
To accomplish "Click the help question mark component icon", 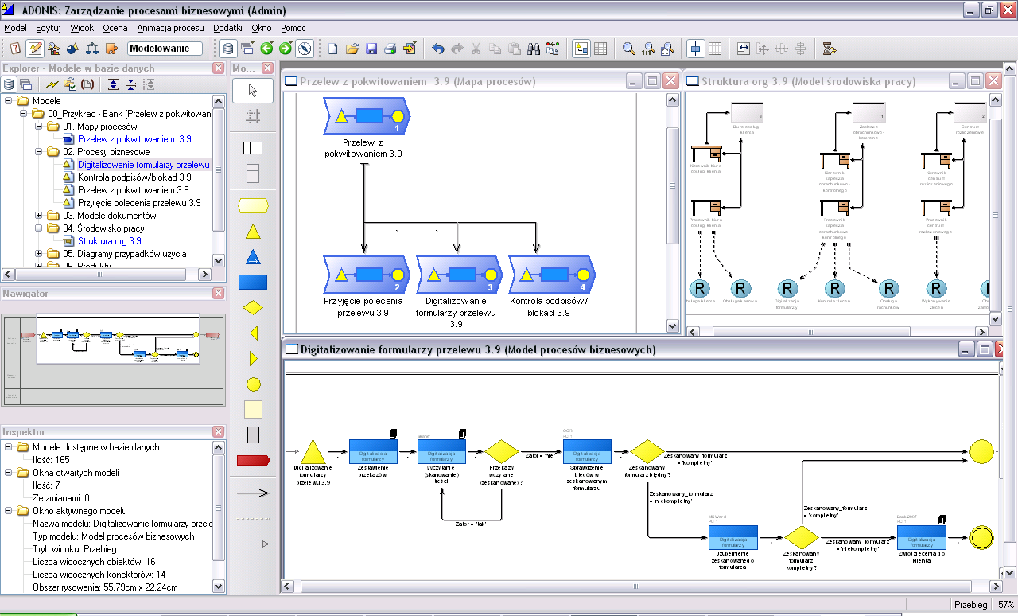I will pos(15,49).
